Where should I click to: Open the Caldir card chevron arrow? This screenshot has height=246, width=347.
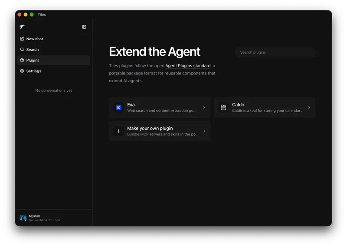[309, 107]
